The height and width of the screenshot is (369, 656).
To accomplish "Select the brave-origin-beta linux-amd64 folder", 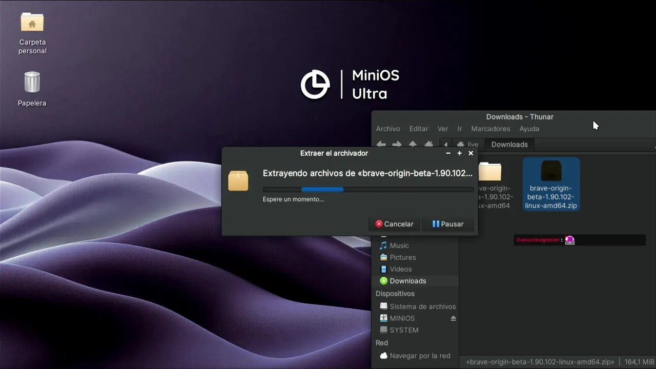I will coord(494,185).
